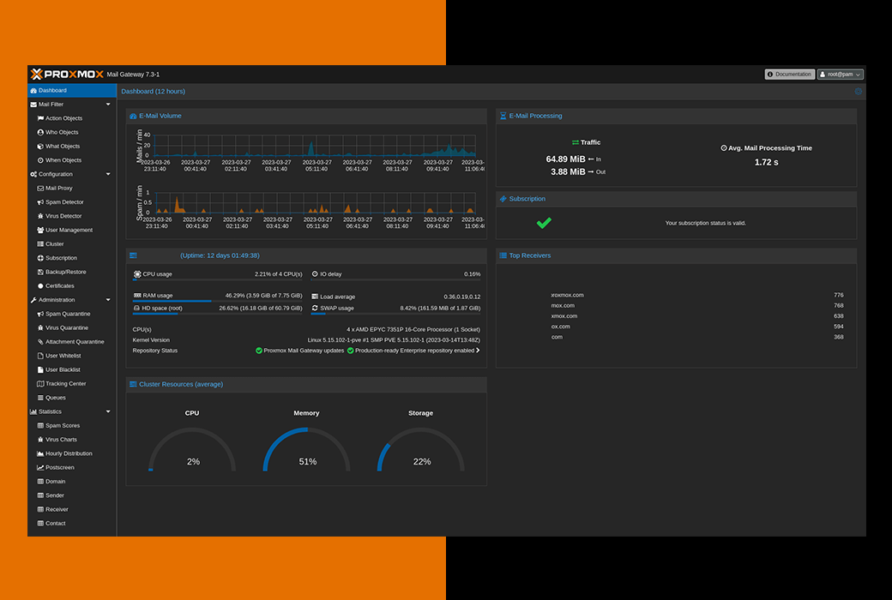Click the RAM usage progress bar

(217, 301)
